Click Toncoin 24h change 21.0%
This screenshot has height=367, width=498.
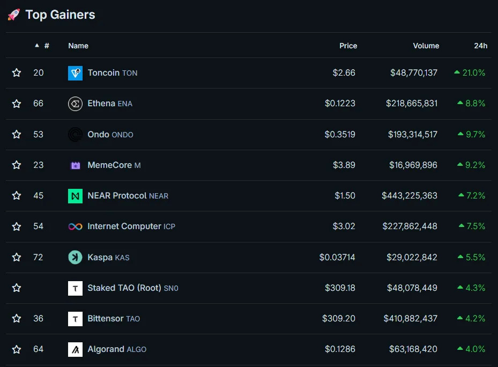[x=470, y=73]
